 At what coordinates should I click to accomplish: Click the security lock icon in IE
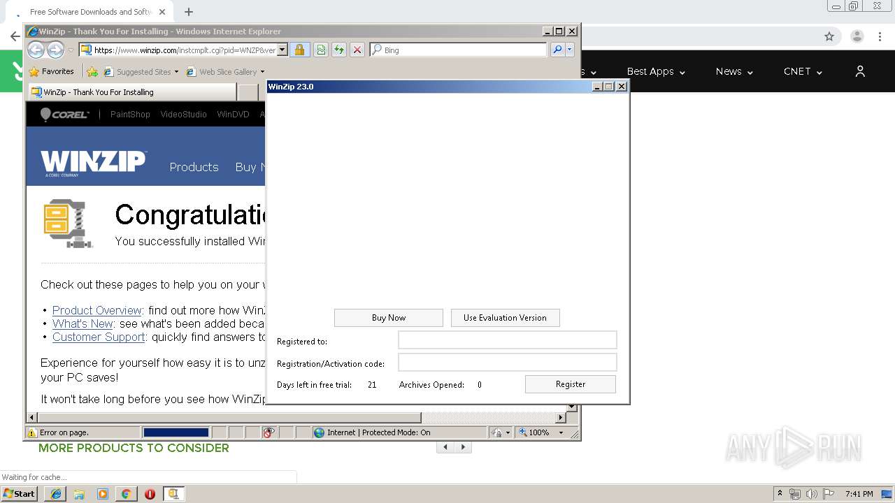click(x=299, y=50)
